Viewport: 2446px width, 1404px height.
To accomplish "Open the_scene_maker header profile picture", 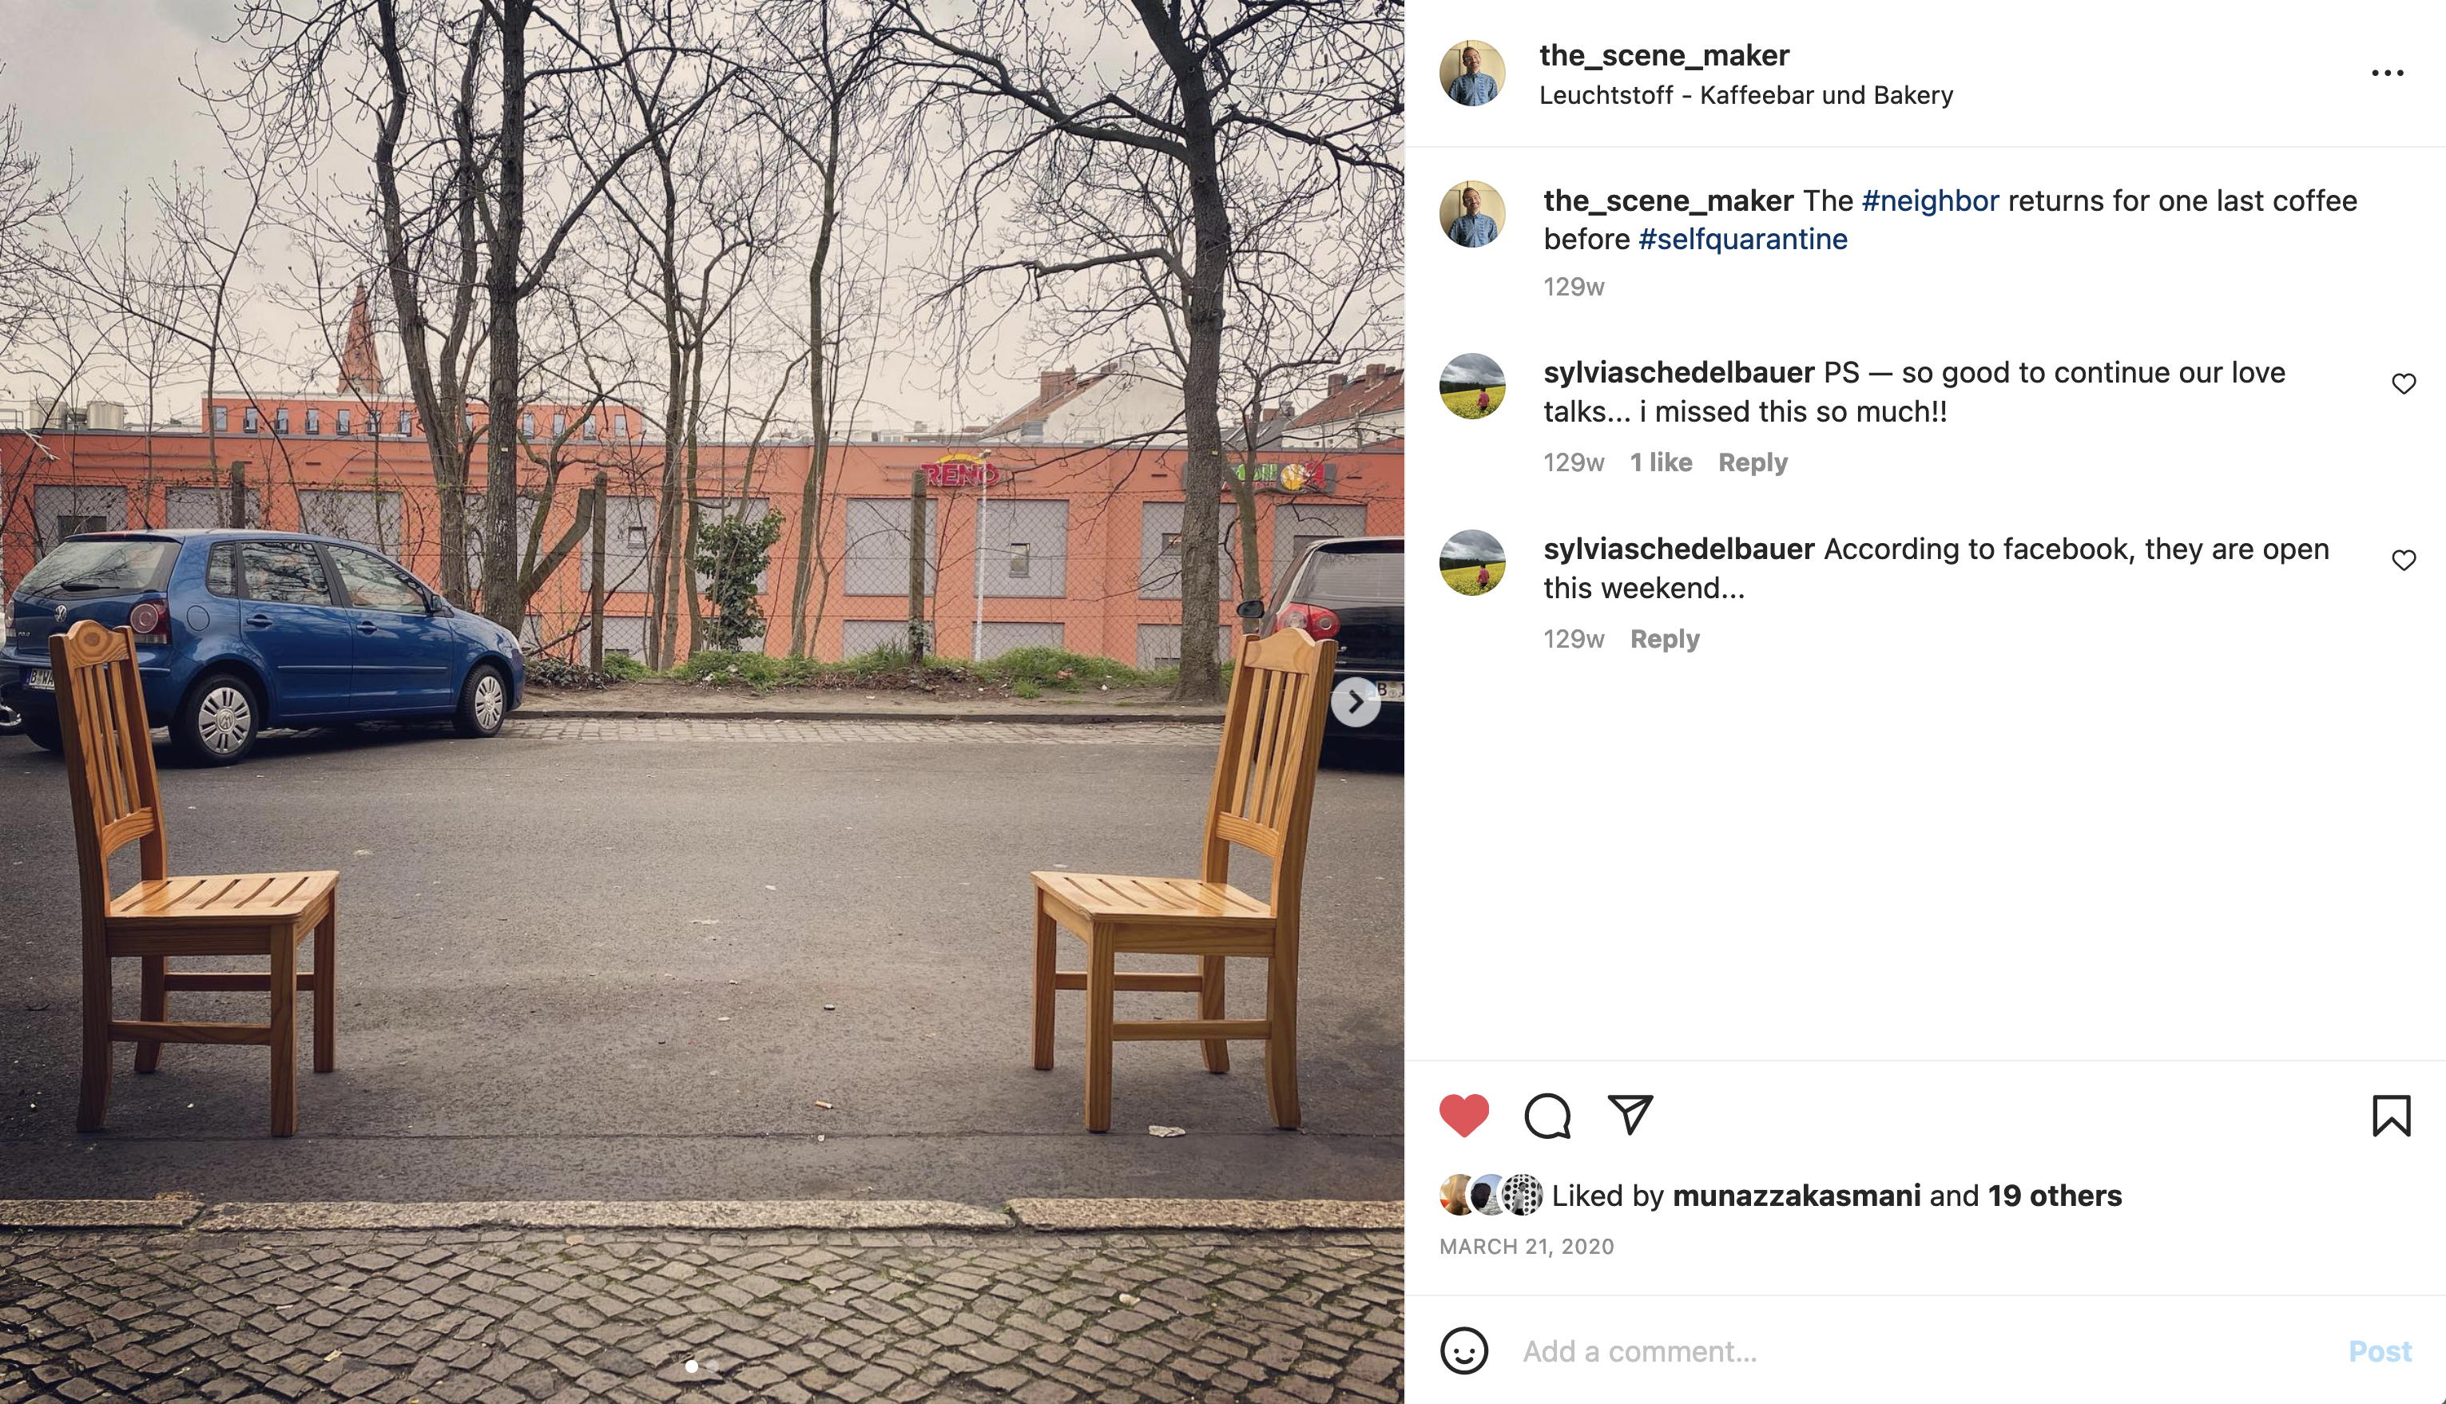I will tap(1472, 73).
